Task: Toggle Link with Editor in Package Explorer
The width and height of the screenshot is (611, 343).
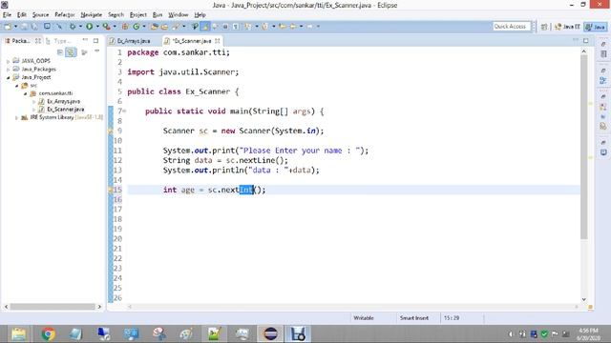Action: [71, 52]
